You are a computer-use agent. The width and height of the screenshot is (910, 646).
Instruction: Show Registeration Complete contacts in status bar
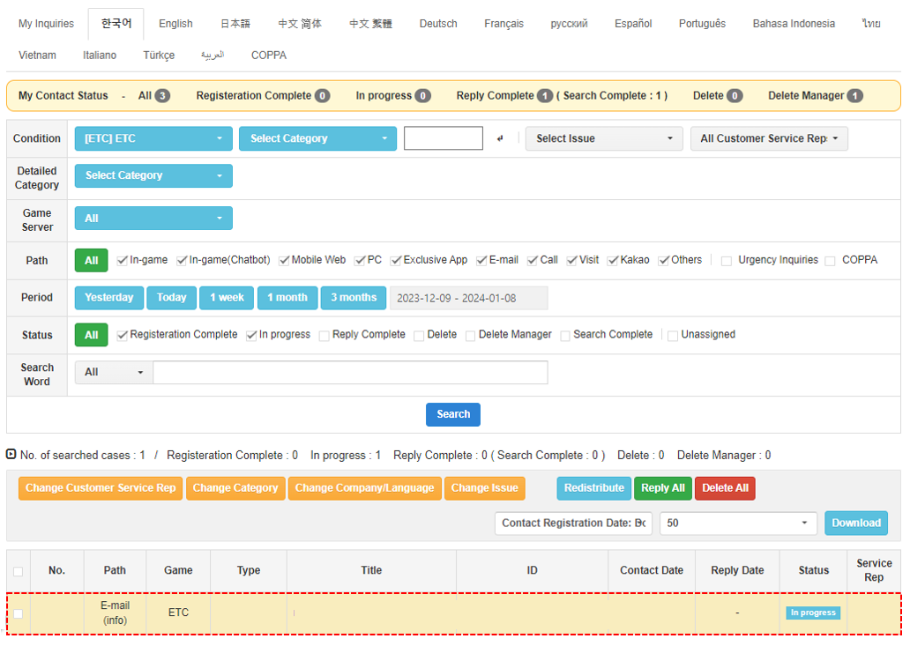click(263, 96)
